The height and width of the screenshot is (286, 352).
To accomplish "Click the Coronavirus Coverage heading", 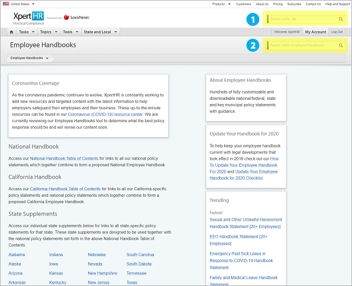I will click(36, 83).
